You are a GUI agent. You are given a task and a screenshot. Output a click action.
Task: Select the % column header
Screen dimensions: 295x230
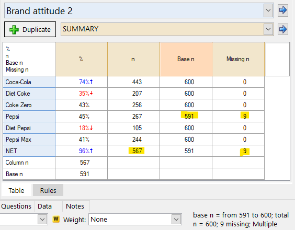click(x=81, y=59)
